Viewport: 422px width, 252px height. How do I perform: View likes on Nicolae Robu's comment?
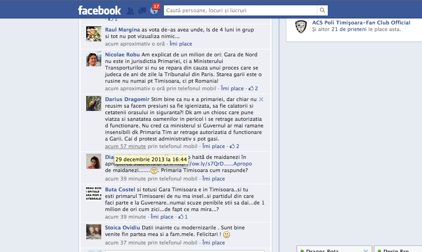pyautogui.click(x=253, y=88)
